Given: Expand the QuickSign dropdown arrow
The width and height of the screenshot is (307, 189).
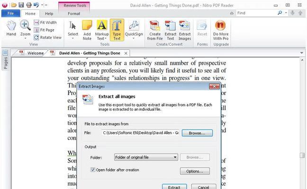Looking at the screenshot, I should 134,38.
